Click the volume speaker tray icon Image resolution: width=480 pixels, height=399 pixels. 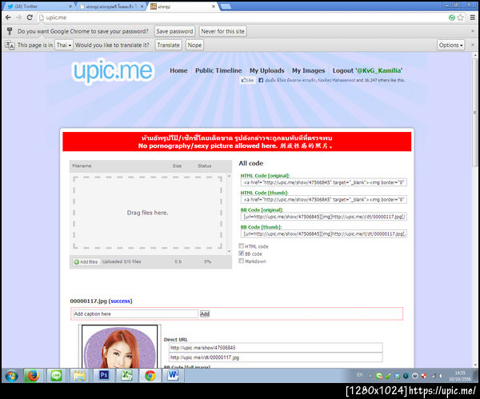(x=441, y=376)
